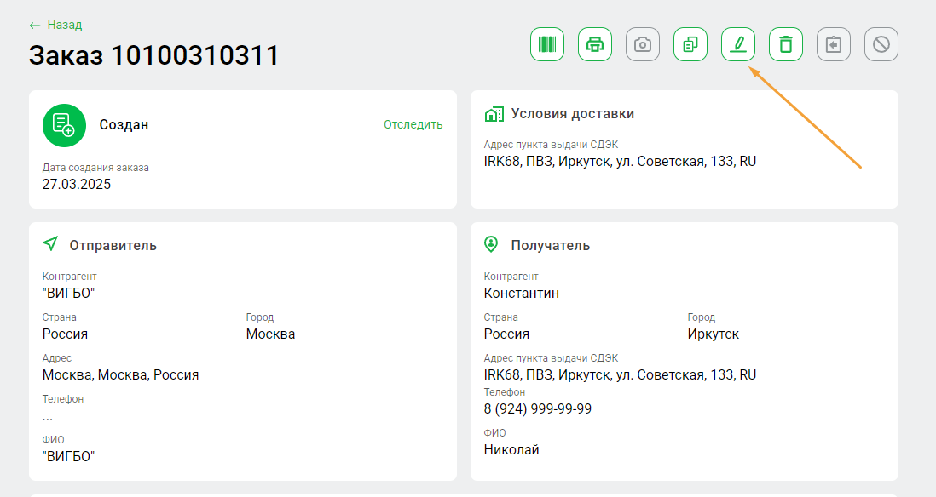Click the order title Заказ 10100310311
The height and width of the screenshot is (497, 936).
[154, 55]
